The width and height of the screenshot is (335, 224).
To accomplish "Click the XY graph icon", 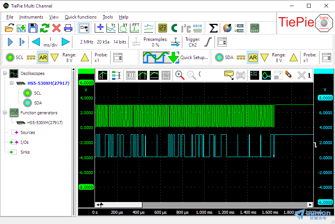I will click(123, 28).
